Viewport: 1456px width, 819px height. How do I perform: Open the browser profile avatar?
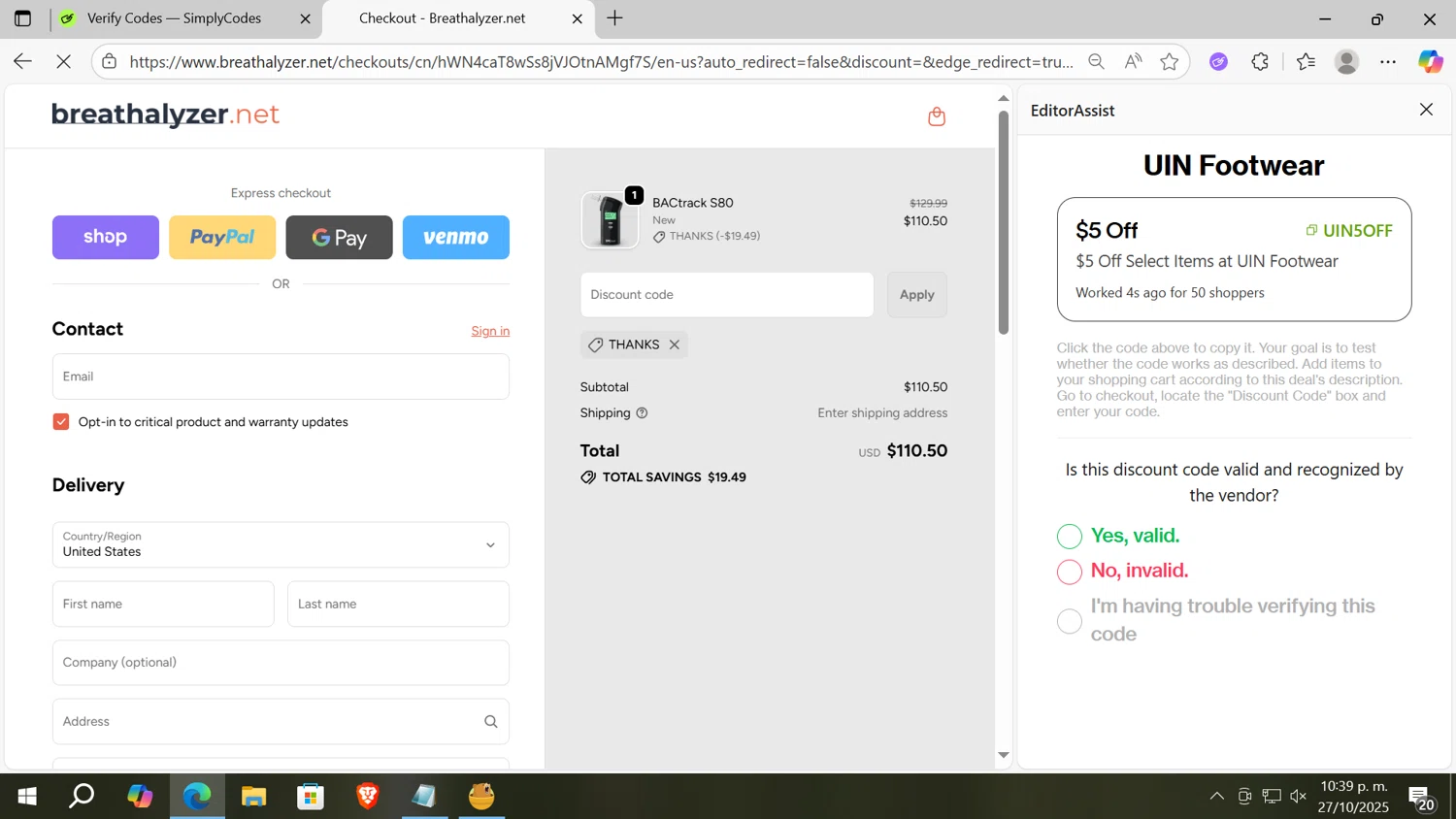tap(1346, 61)
